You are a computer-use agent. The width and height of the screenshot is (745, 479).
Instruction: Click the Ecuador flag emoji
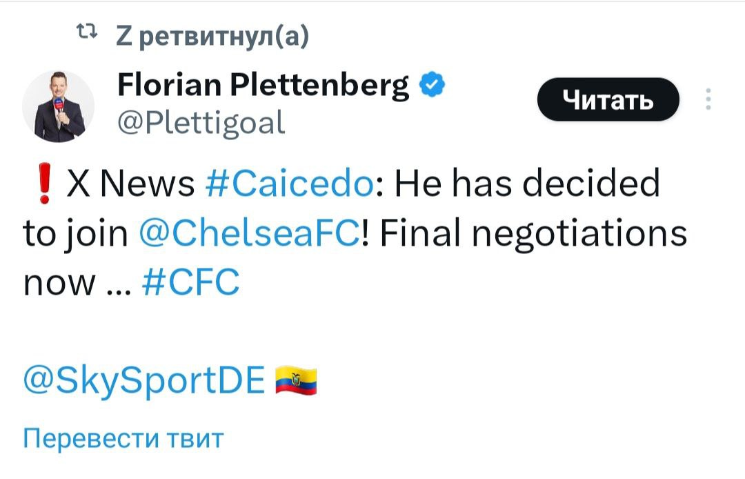click(x=296, y=381)
